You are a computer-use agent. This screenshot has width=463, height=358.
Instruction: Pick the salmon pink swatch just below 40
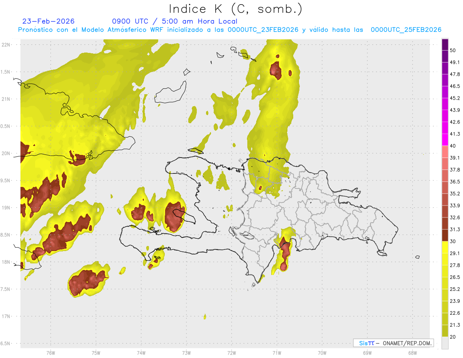pyautogui.click(x=445, y=152)
